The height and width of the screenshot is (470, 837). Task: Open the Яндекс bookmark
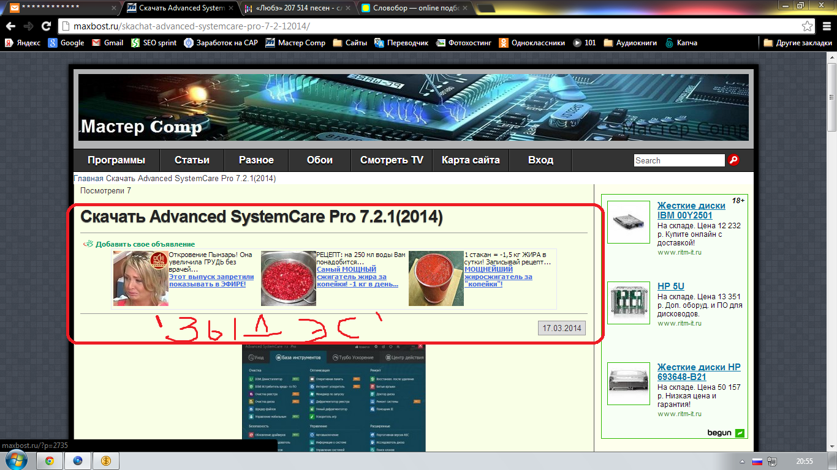[x=23, y=43]
